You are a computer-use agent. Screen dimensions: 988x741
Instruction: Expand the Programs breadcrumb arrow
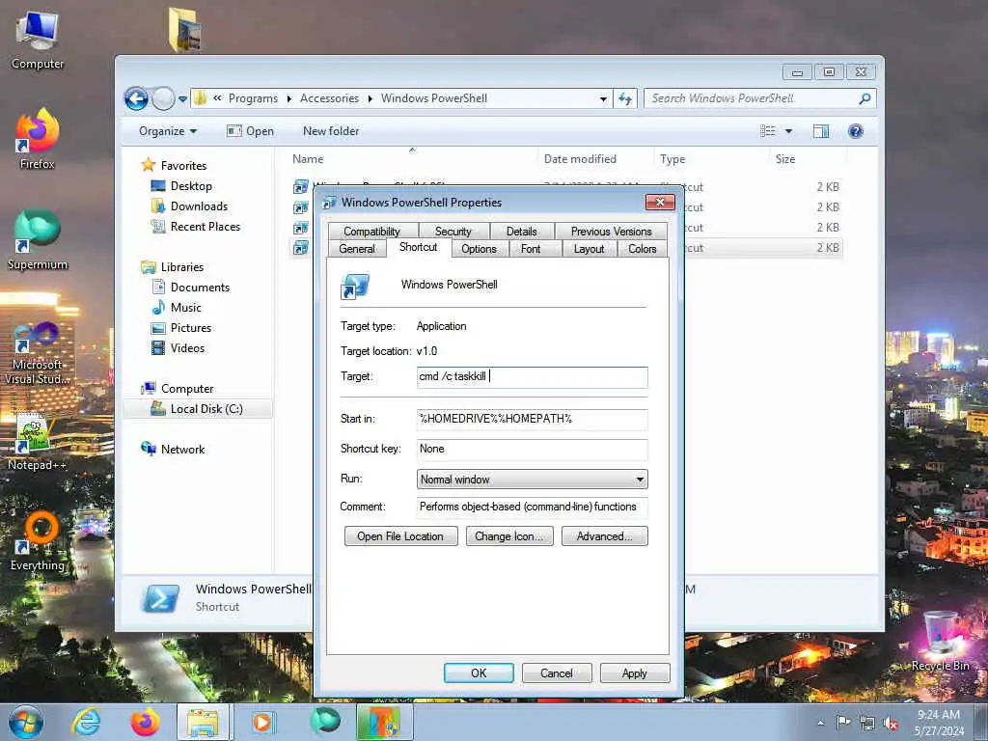[289, 99]
